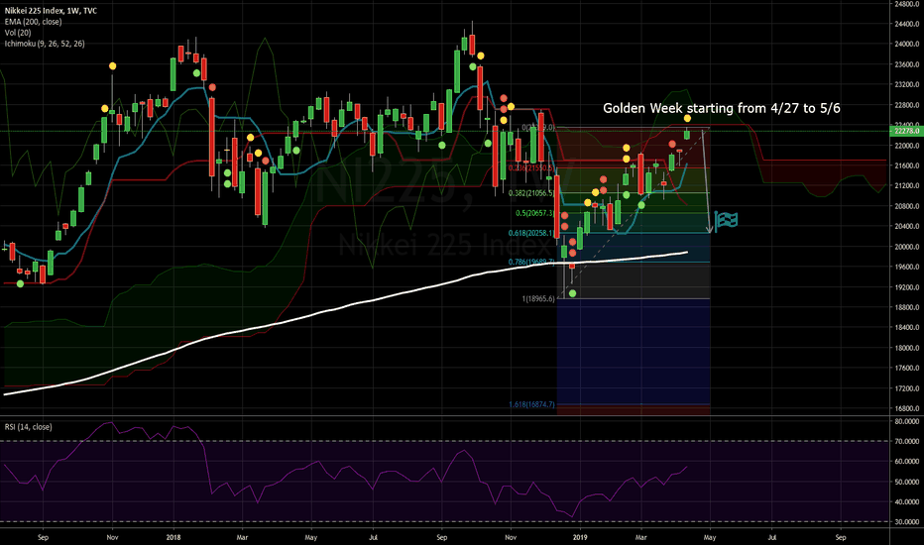Screen dimensions: 924x545
Task: Click the 23200.0 price axis label
Action: click(x=906, y=85)
